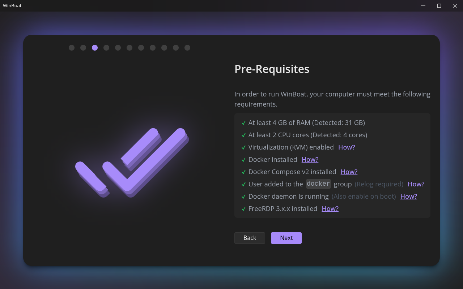This screenshot has width=463, height=289.
Task: Click the highlighted third step dot
Action: coord(95,48)
